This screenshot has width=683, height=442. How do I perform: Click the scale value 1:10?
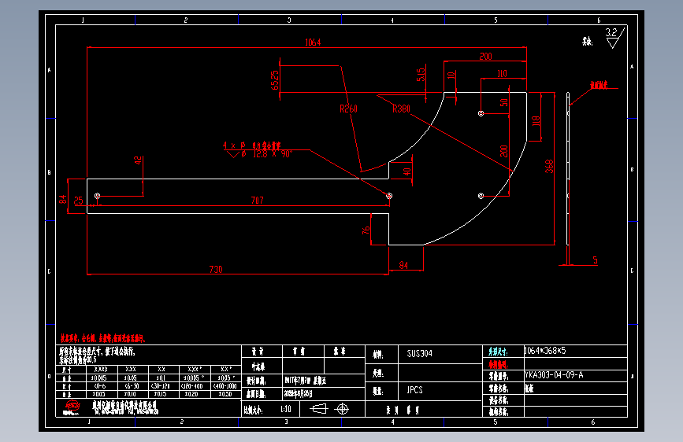point(286,409)
